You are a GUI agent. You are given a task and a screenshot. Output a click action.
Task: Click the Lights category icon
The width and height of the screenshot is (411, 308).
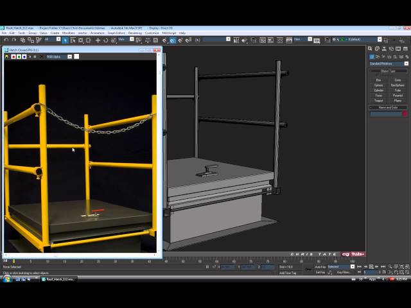(x=383, y=56)
